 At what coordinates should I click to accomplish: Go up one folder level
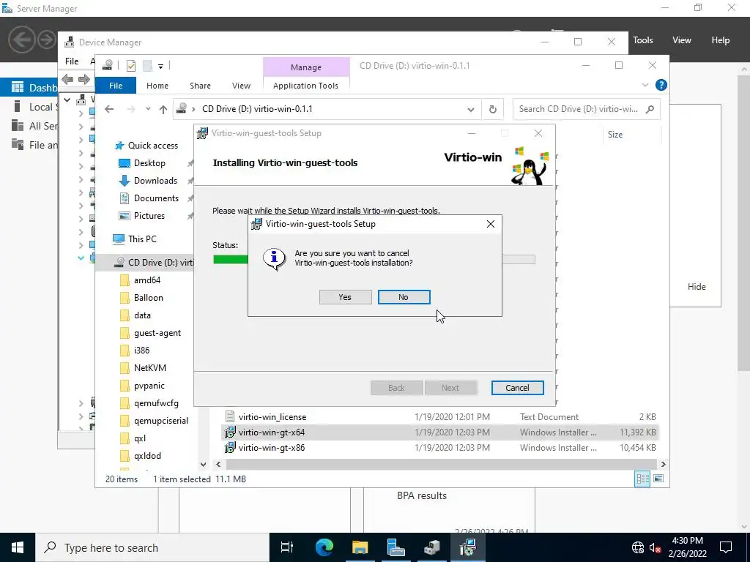pyautogui.click(x=163, y=109)
